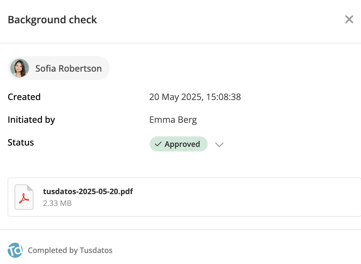
Task: Click the 15:08:38 timestamp
Action: tap(223, 97)
